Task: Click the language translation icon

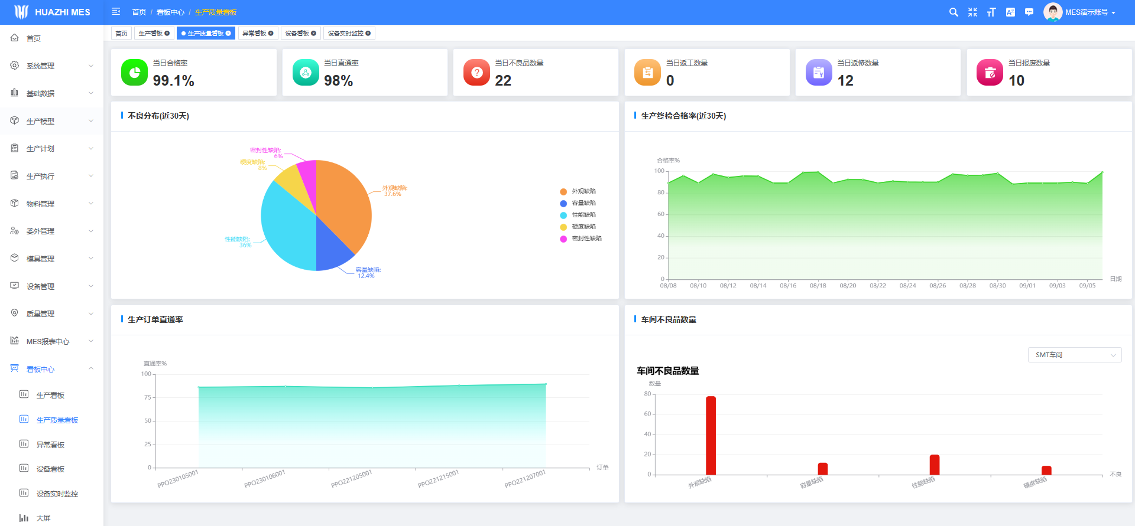Action: click(1010, 12)
